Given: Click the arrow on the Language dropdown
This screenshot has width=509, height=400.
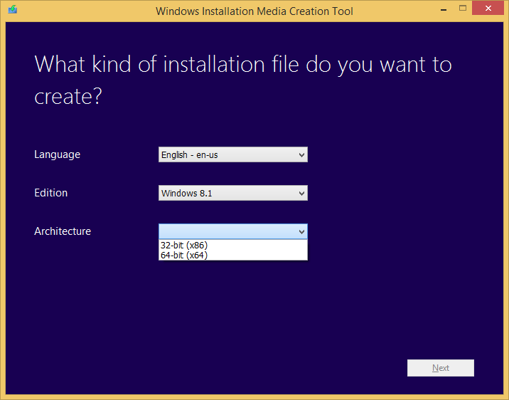Looking at the screenshot, I should coord(301,154).
